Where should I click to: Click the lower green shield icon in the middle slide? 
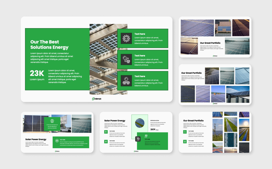106,142
